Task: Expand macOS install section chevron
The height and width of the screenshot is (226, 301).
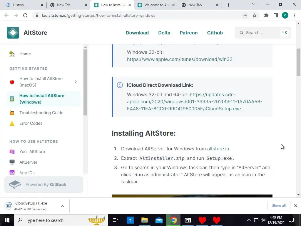Action: click(x=76, y=82)
